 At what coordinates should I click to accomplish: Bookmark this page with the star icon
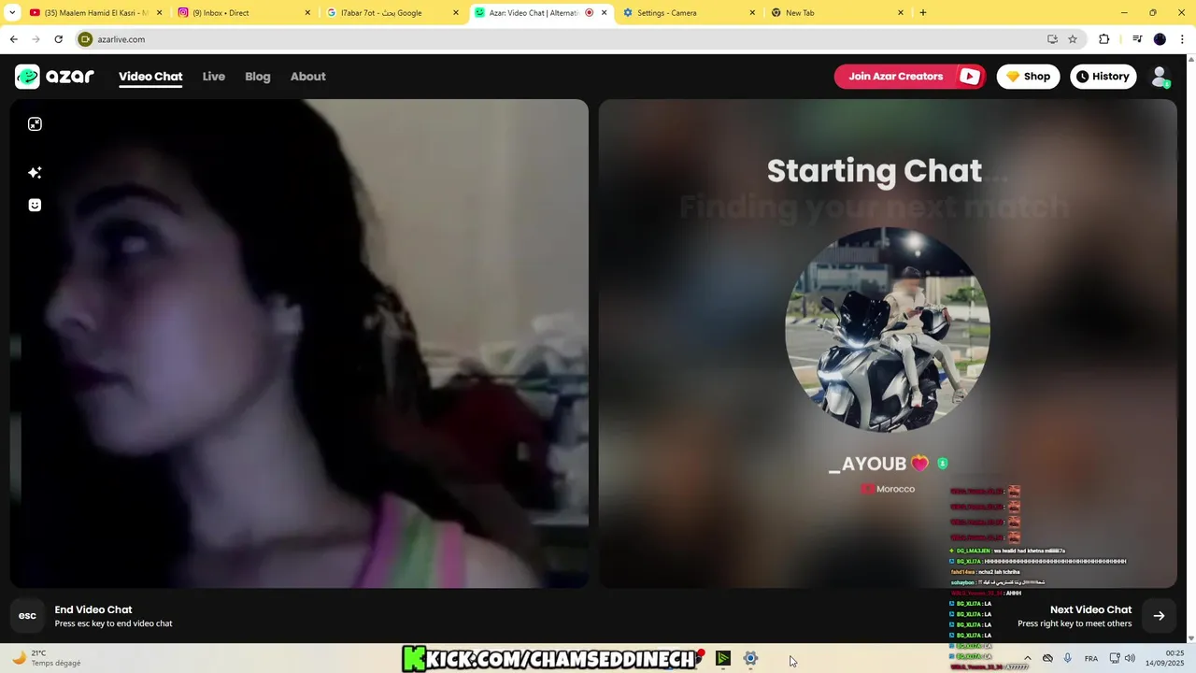pyautogui.click(x=1073, y=39)
